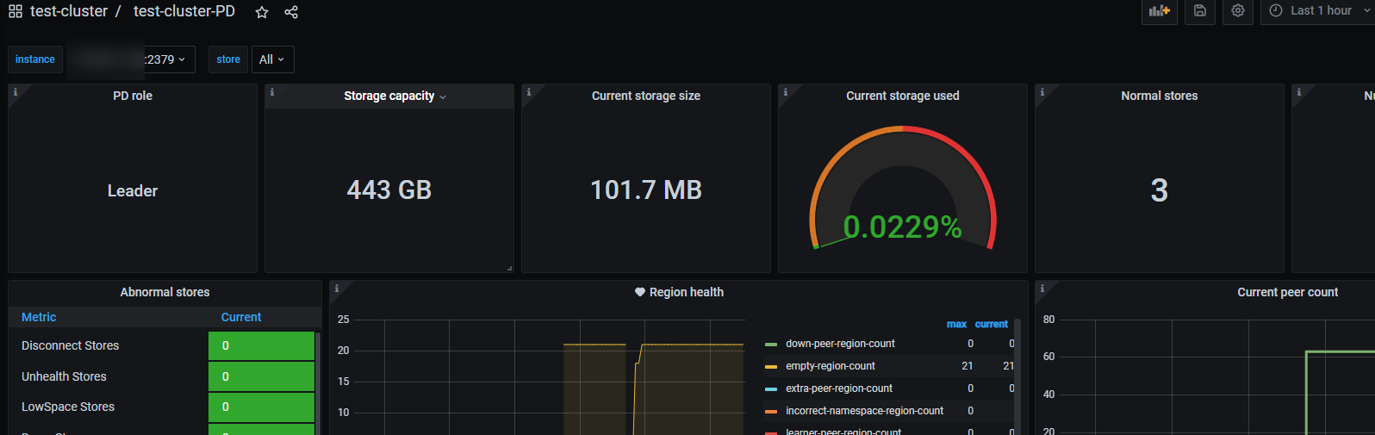Show info icon on Current storage used panel

point(785,91)
